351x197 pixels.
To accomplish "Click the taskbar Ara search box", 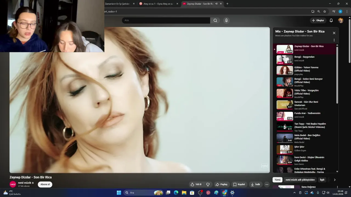I will [144, 193].
